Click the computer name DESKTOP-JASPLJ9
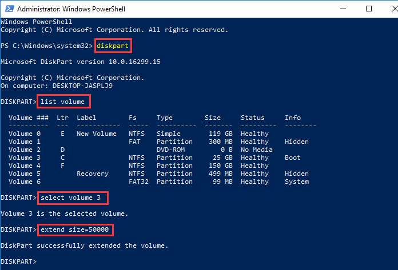 tap(82, 86)
